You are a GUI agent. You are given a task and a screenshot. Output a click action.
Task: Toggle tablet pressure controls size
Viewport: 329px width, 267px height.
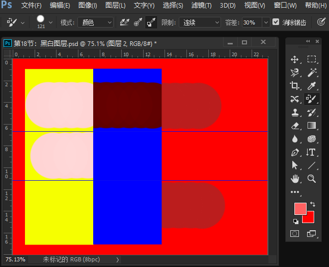point(321,22)
